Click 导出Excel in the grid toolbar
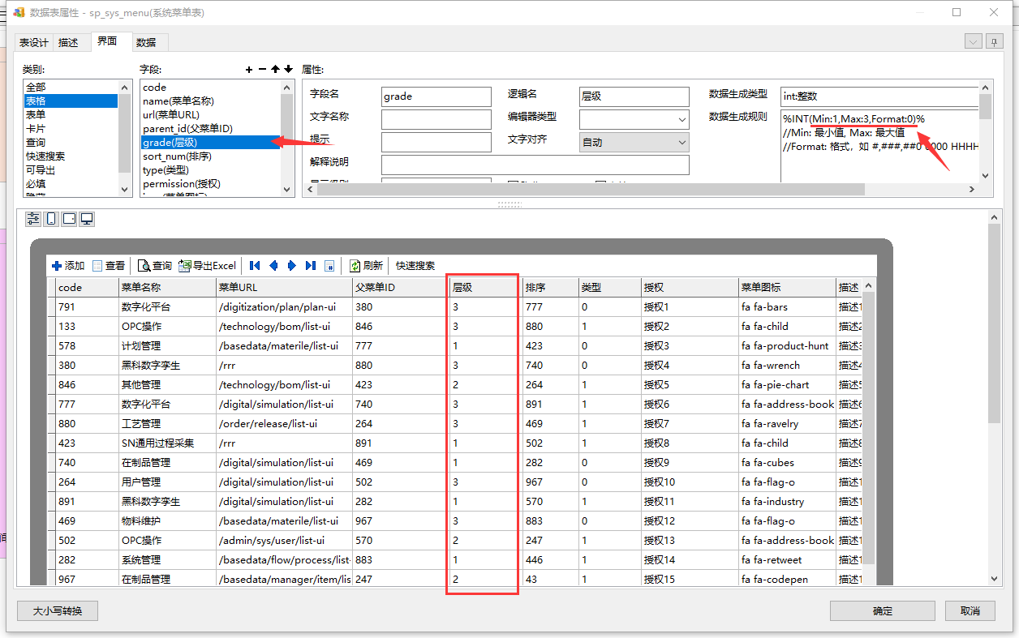1019x638 pixels. pos(208,266)
